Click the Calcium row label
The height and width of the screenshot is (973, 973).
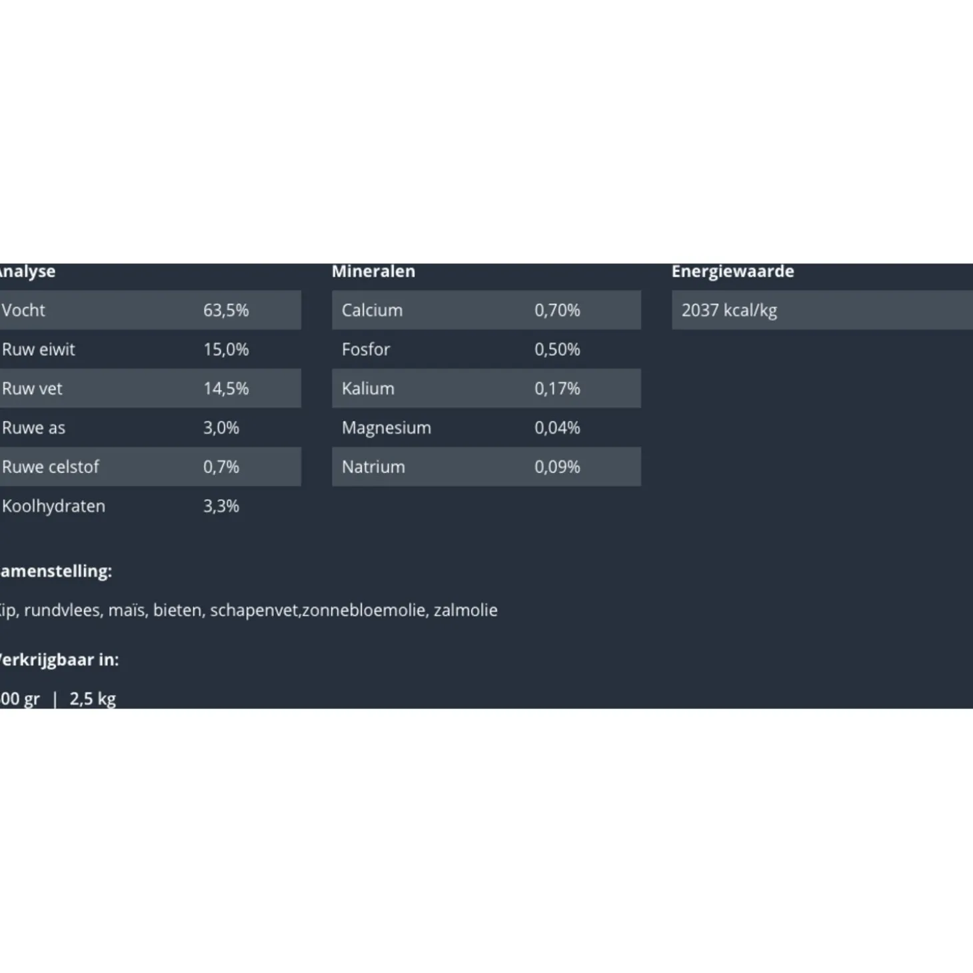pos(372,310)
